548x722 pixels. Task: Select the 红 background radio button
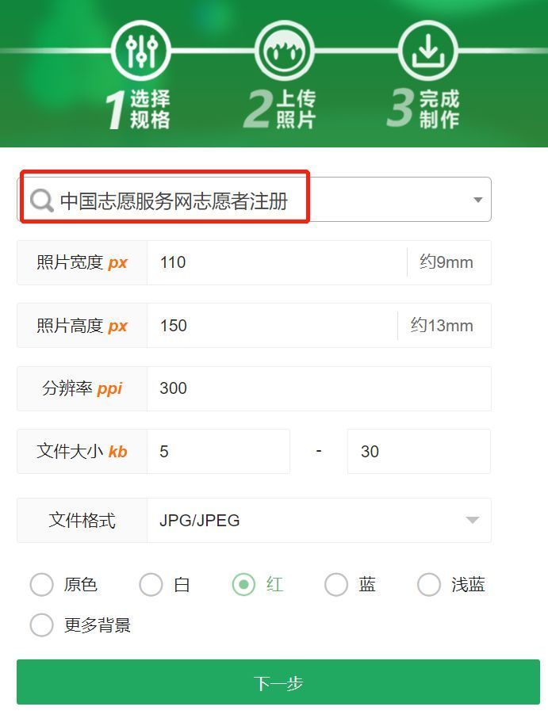pyautogui.click(x=243, y=584)
